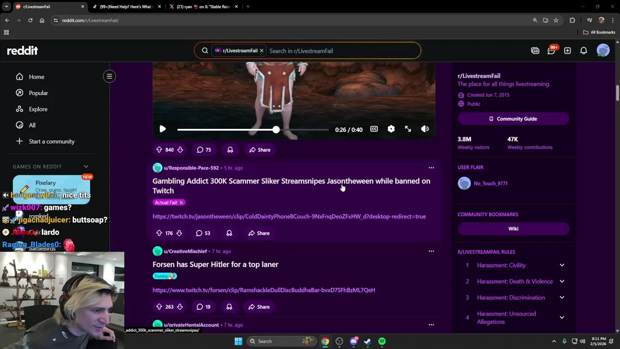Open Home in the sidebar

click(36, 77)
